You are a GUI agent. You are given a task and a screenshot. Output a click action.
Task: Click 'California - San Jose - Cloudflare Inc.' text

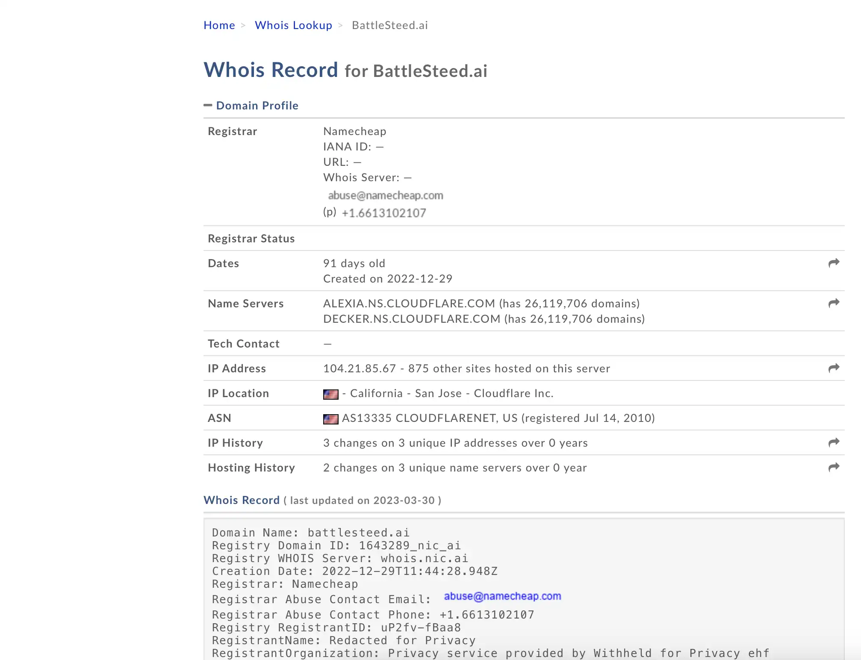coord(452,393)
